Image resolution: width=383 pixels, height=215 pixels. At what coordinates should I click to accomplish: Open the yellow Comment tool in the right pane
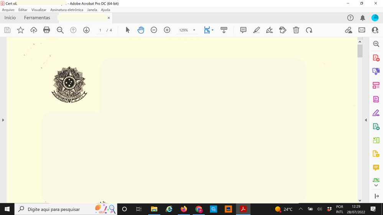(x=376, y=168)
